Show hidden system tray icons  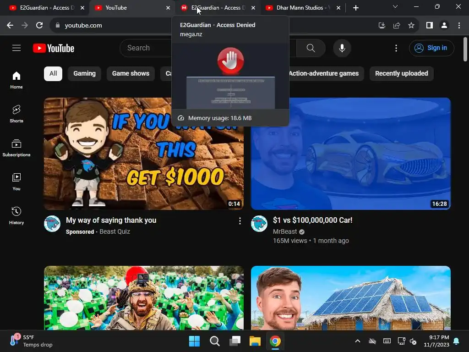point(357,341)
